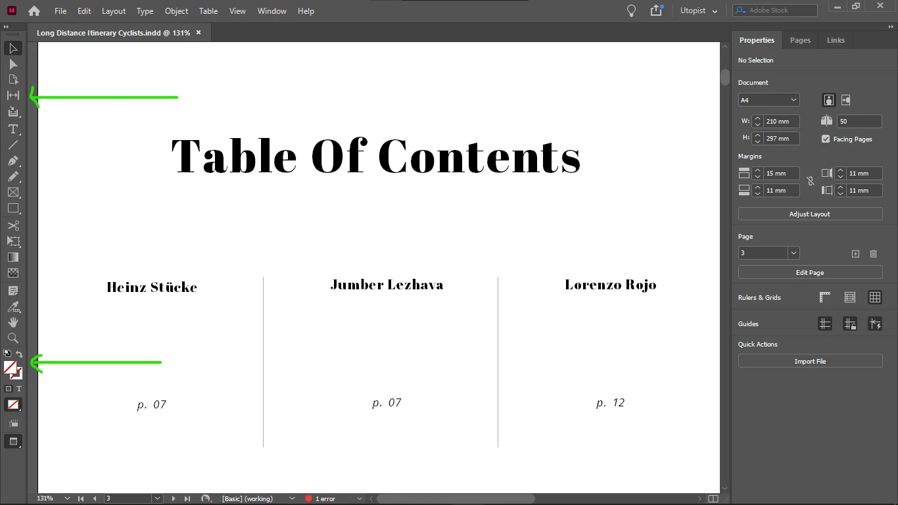The image size is (898, 505).
Task: Activate the Type tool
Action: tap(13, 129)
